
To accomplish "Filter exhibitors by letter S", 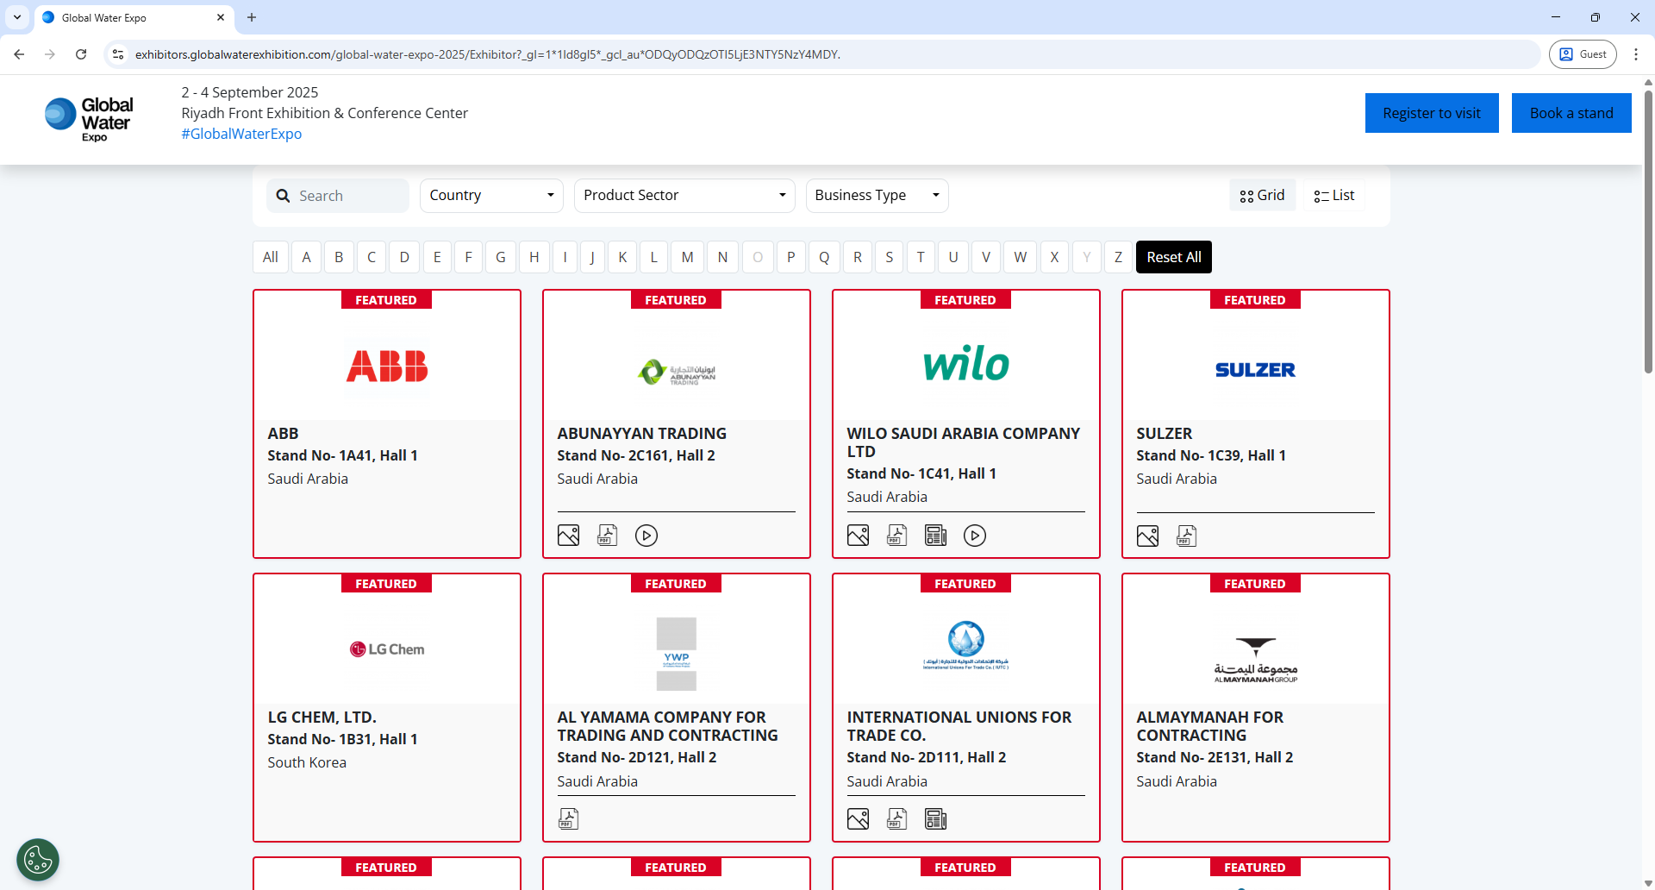I will coord(890,256).
